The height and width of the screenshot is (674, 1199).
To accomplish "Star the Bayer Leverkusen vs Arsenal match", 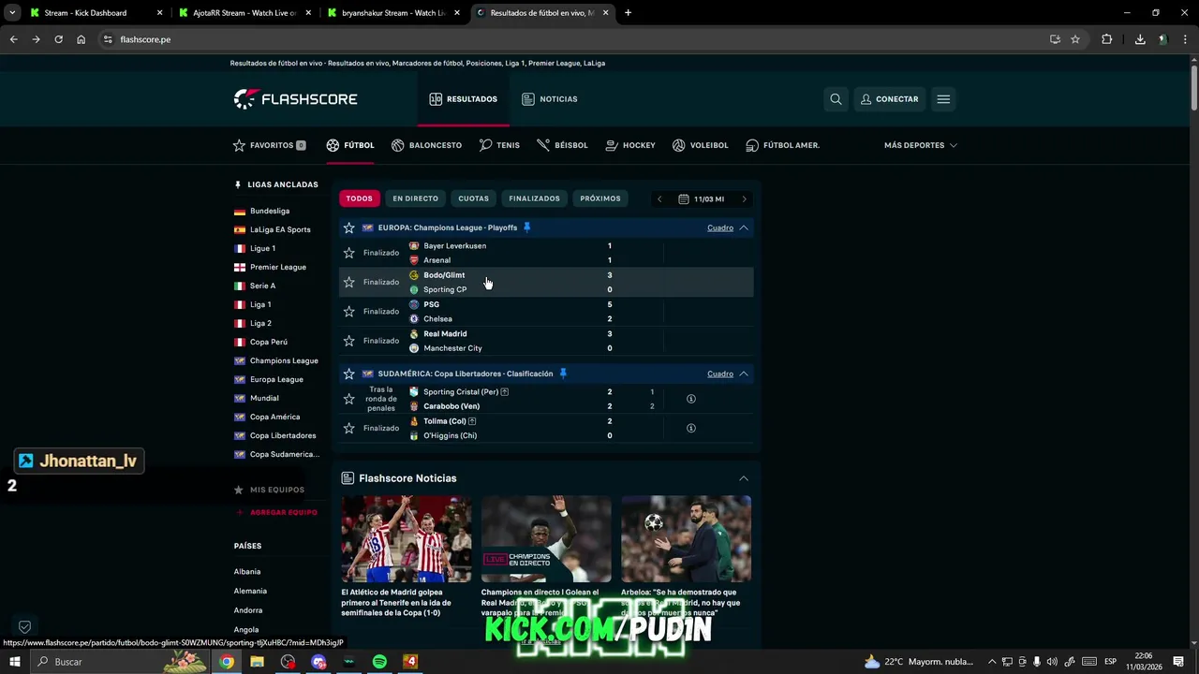I will [x=348, y=253].
